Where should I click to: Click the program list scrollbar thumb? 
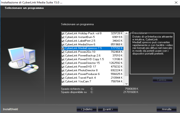(126, 56)
